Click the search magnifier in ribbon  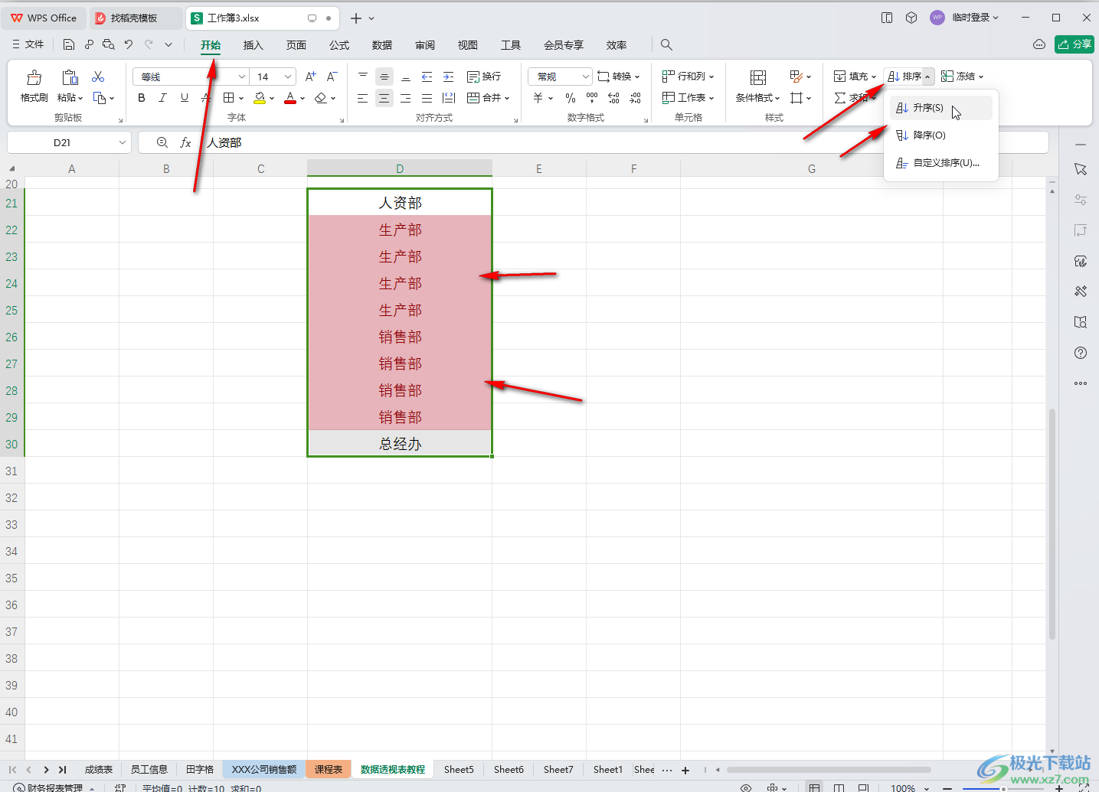666,45
